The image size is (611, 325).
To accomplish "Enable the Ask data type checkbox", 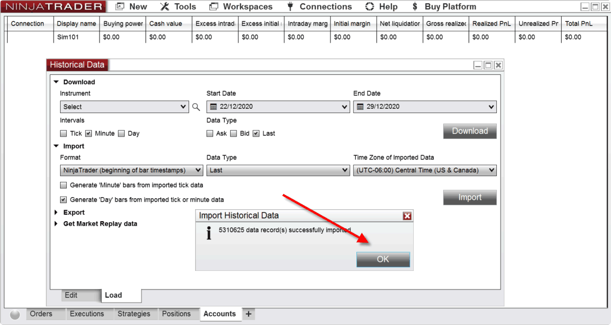I will click(210, 134).
